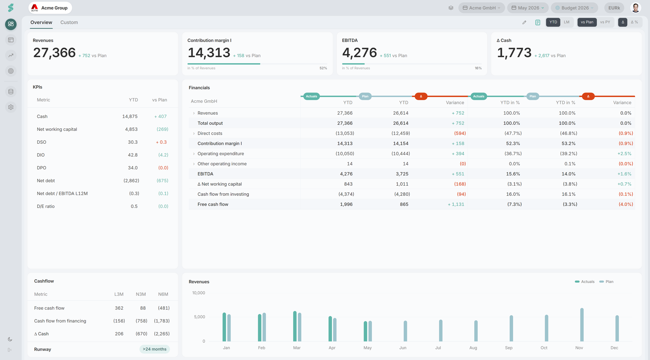Click the November plan bar in chart
Viewport: 650px width, 360px height.
pyautogui.click(x=582, y=325)
